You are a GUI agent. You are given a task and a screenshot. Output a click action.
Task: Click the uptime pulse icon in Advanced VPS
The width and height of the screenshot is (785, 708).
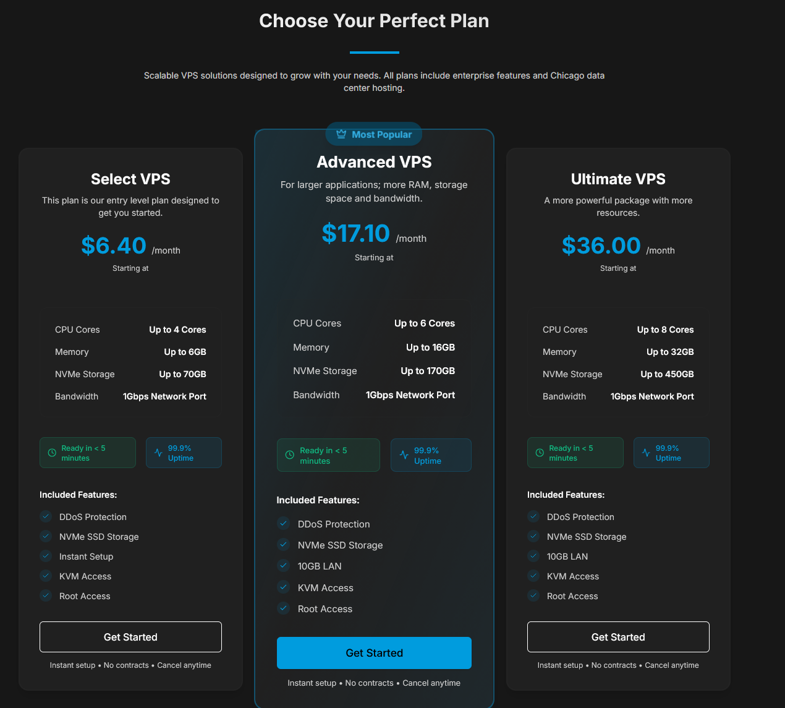tap(404, 455)
